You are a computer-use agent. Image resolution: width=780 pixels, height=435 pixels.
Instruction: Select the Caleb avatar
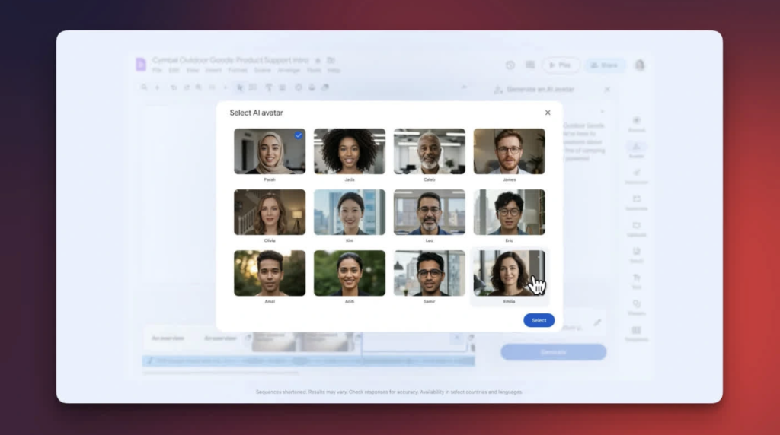pos(429,151)
